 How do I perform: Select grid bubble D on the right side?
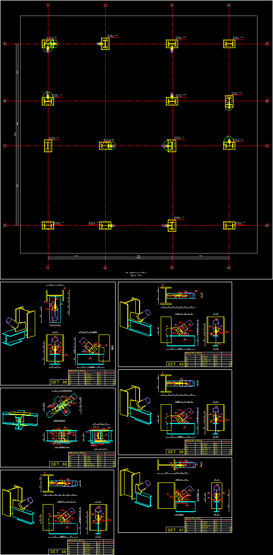click(x=267, y=225)
